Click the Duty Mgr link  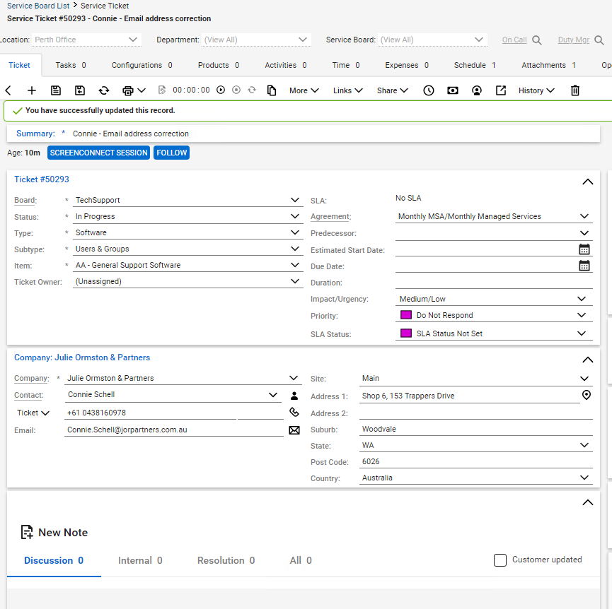(x=574, y=40)
